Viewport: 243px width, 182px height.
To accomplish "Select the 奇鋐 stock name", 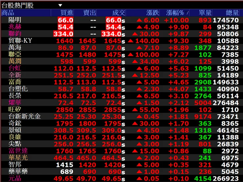I will tap(15, 123).
